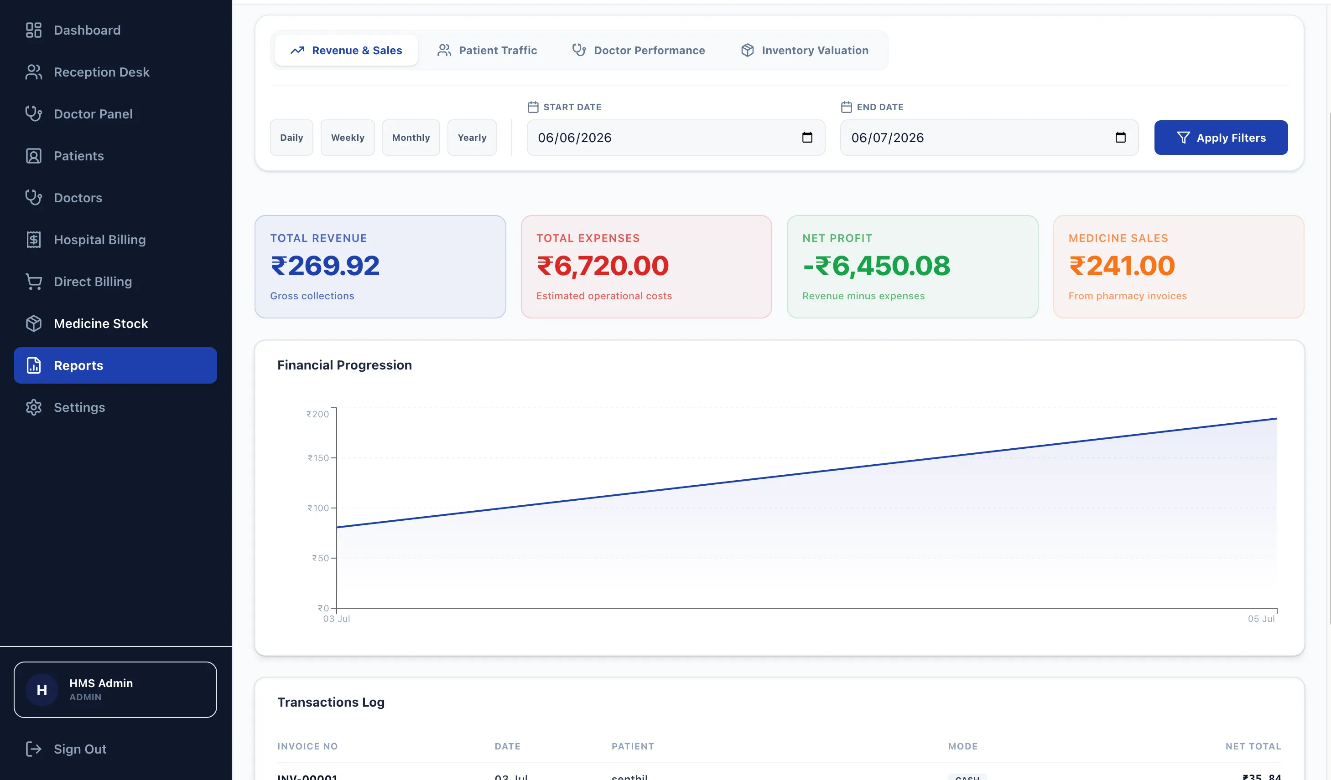Open Inventory Valuation tab
This screenshot has height=780, width=1331.
point(805,50)
